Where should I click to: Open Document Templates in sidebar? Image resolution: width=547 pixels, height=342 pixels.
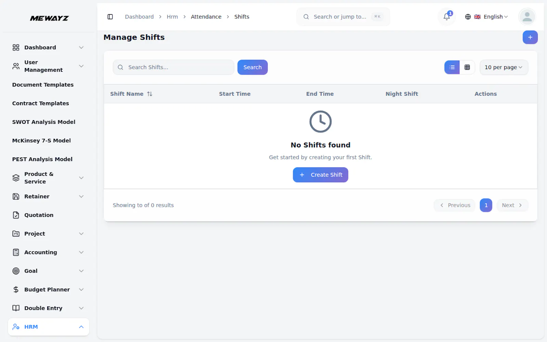click(x=43, y=85)
